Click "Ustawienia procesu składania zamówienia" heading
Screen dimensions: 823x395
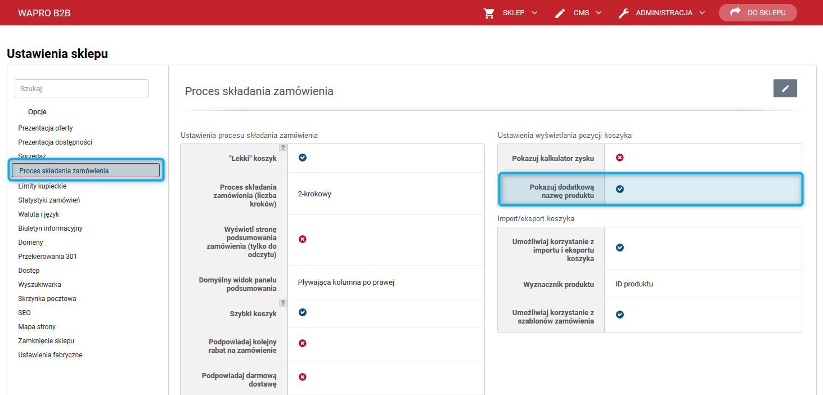[249, 136]
